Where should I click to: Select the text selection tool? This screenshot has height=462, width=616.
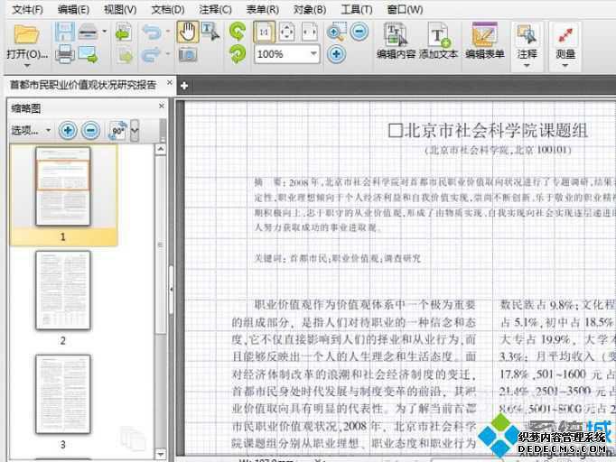pyautogui.click(x=210, y=32)
